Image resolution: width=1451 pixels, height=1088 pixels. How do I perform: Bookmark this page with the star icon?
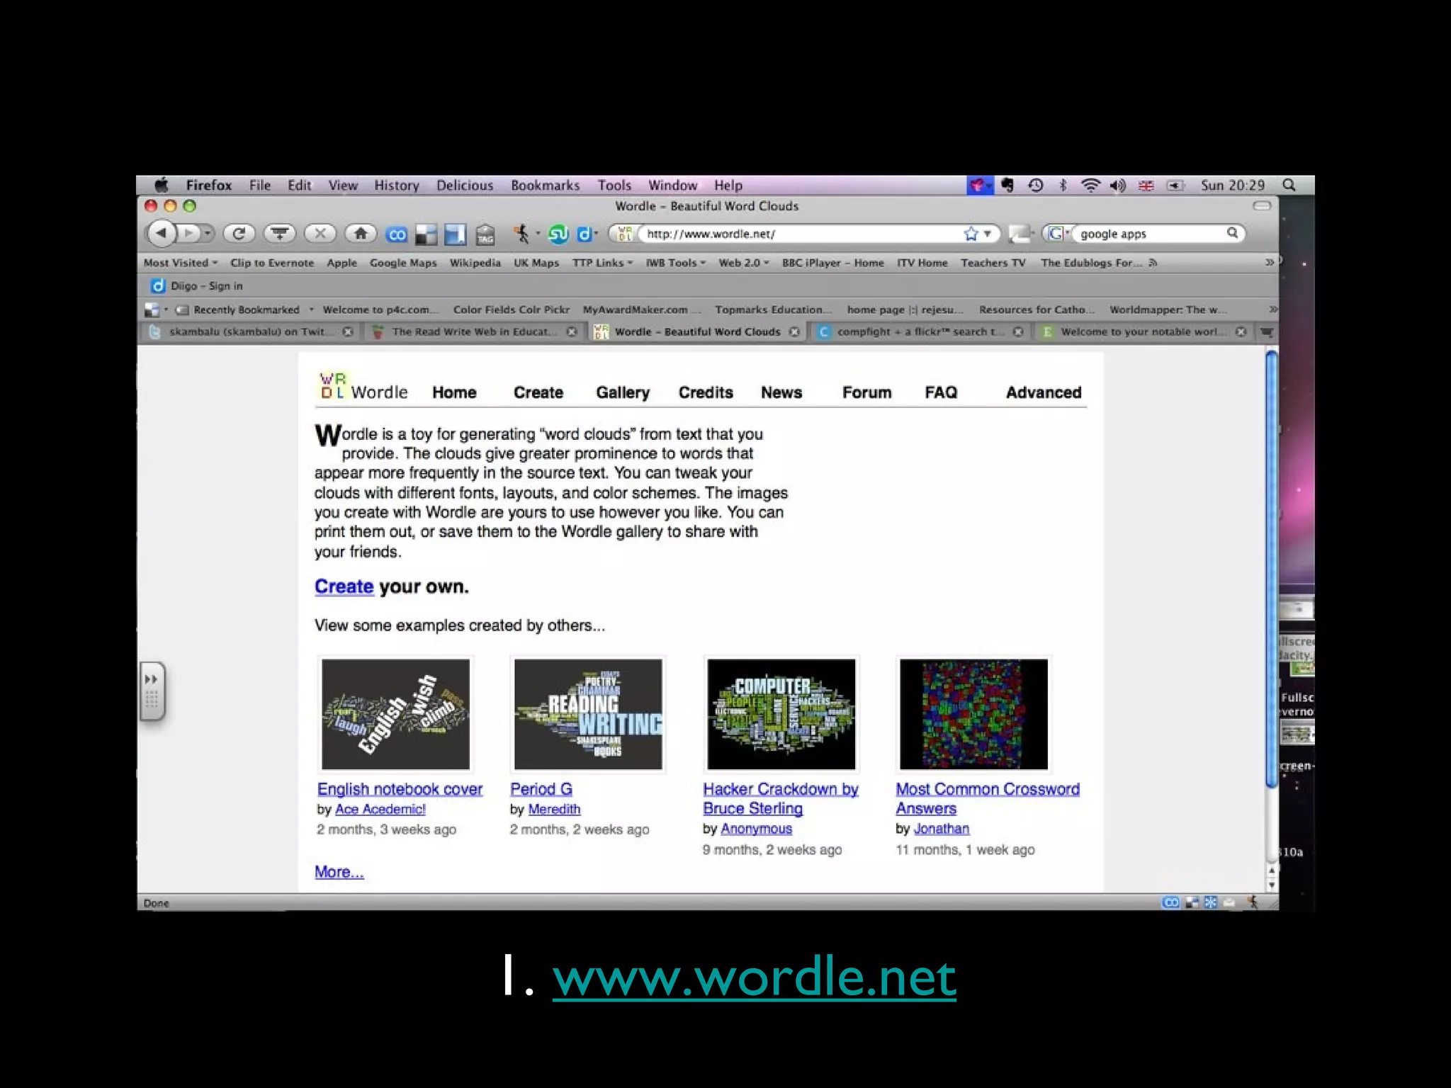pos(971,234)
